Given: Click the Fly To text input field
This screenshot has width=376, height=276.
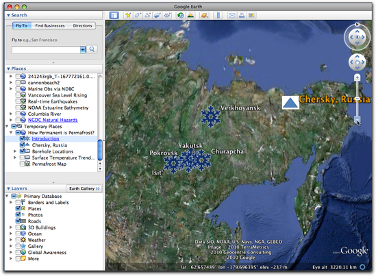Looking at the screenshot, I should click(46, 49).
